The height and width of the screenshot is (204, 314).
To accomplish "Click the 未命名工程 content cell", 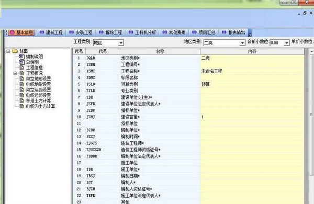I will (x=252, y=71).
